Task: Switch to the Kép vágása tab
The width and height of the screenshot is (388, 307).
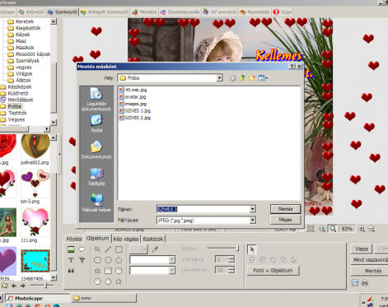Action: [126, 239]
